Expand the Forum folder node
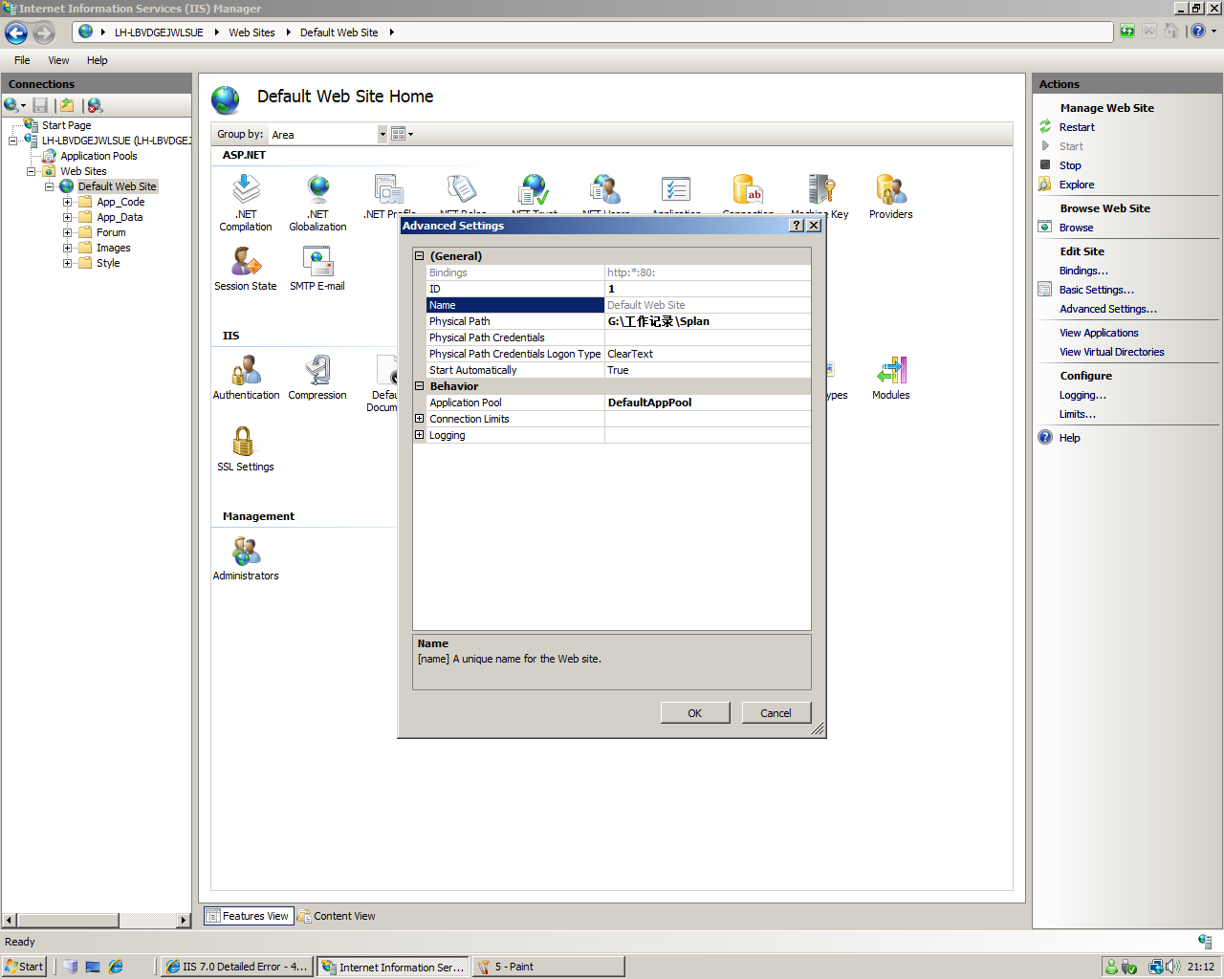The width and height of the screenshot is (1224, 979). coord(67,232)
